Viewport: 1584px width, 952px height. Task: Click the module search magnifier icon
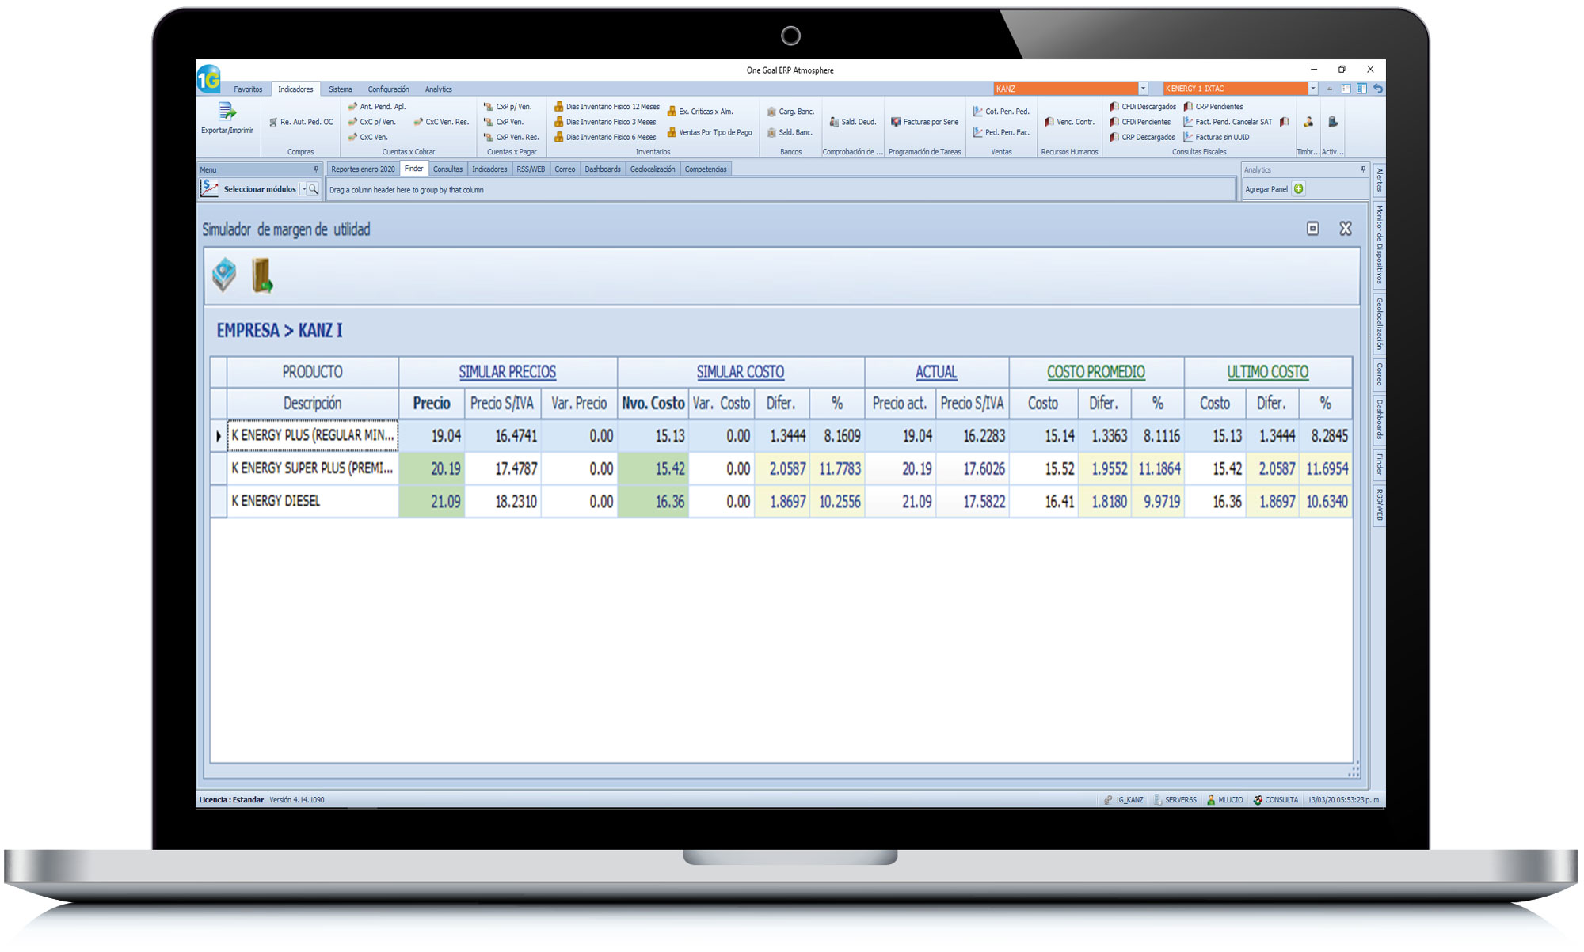pyautogui.click(x=313, y=189)
